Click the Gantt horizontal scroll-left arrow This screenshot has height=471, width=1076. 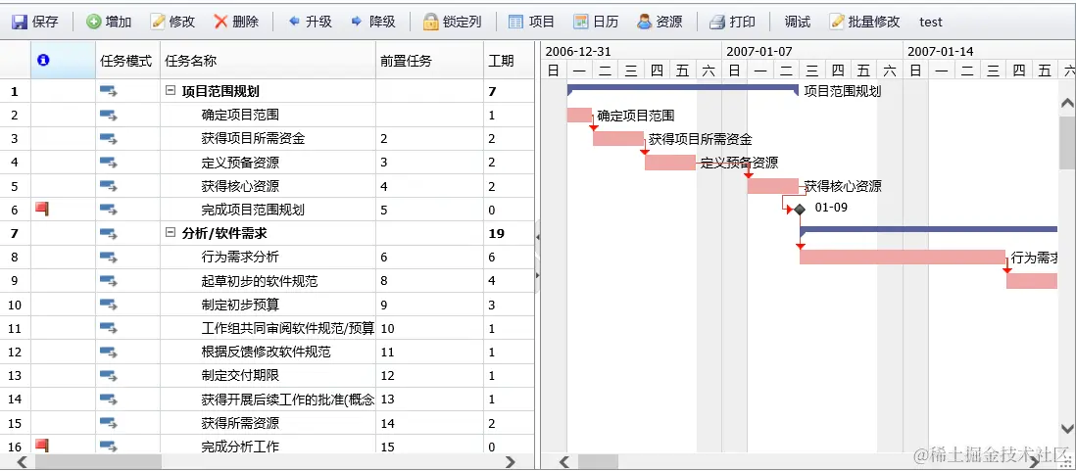(564, 462)
